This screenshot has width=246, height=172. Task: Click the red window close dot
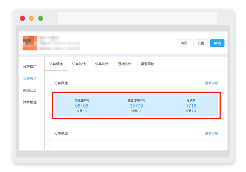(22, 18)
